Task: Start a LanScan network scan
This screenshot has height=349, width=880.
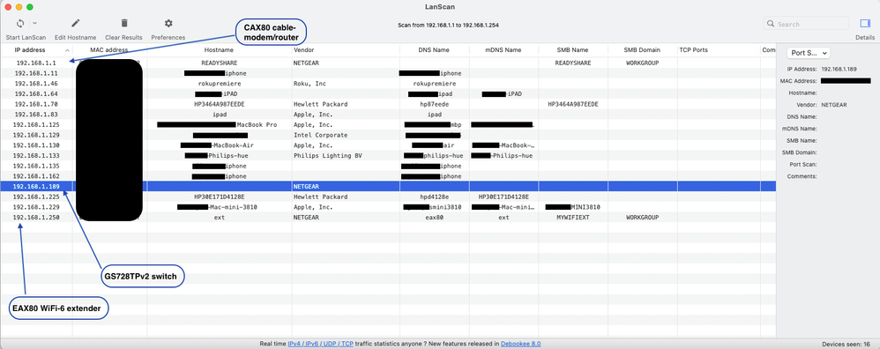Action: pos(20,24)
